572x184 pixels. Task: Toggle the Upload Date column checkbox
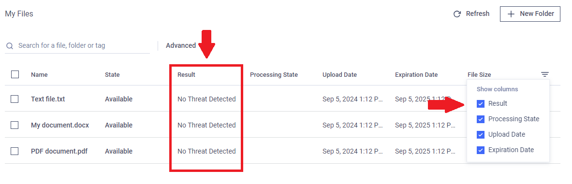481,134
